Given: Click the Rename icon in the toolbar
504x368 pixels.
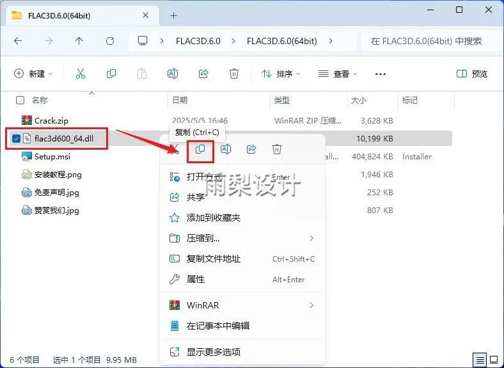Looking at the screenshot, I should pyautogui.click(x=173, y=74).
